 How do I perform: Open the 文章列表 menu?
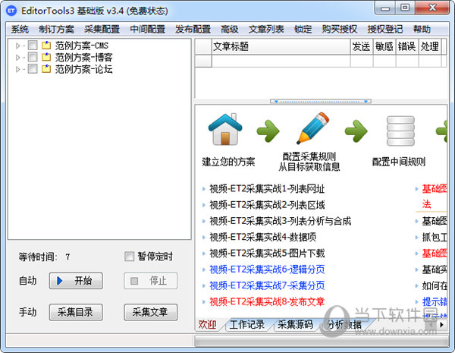point(266,30)
